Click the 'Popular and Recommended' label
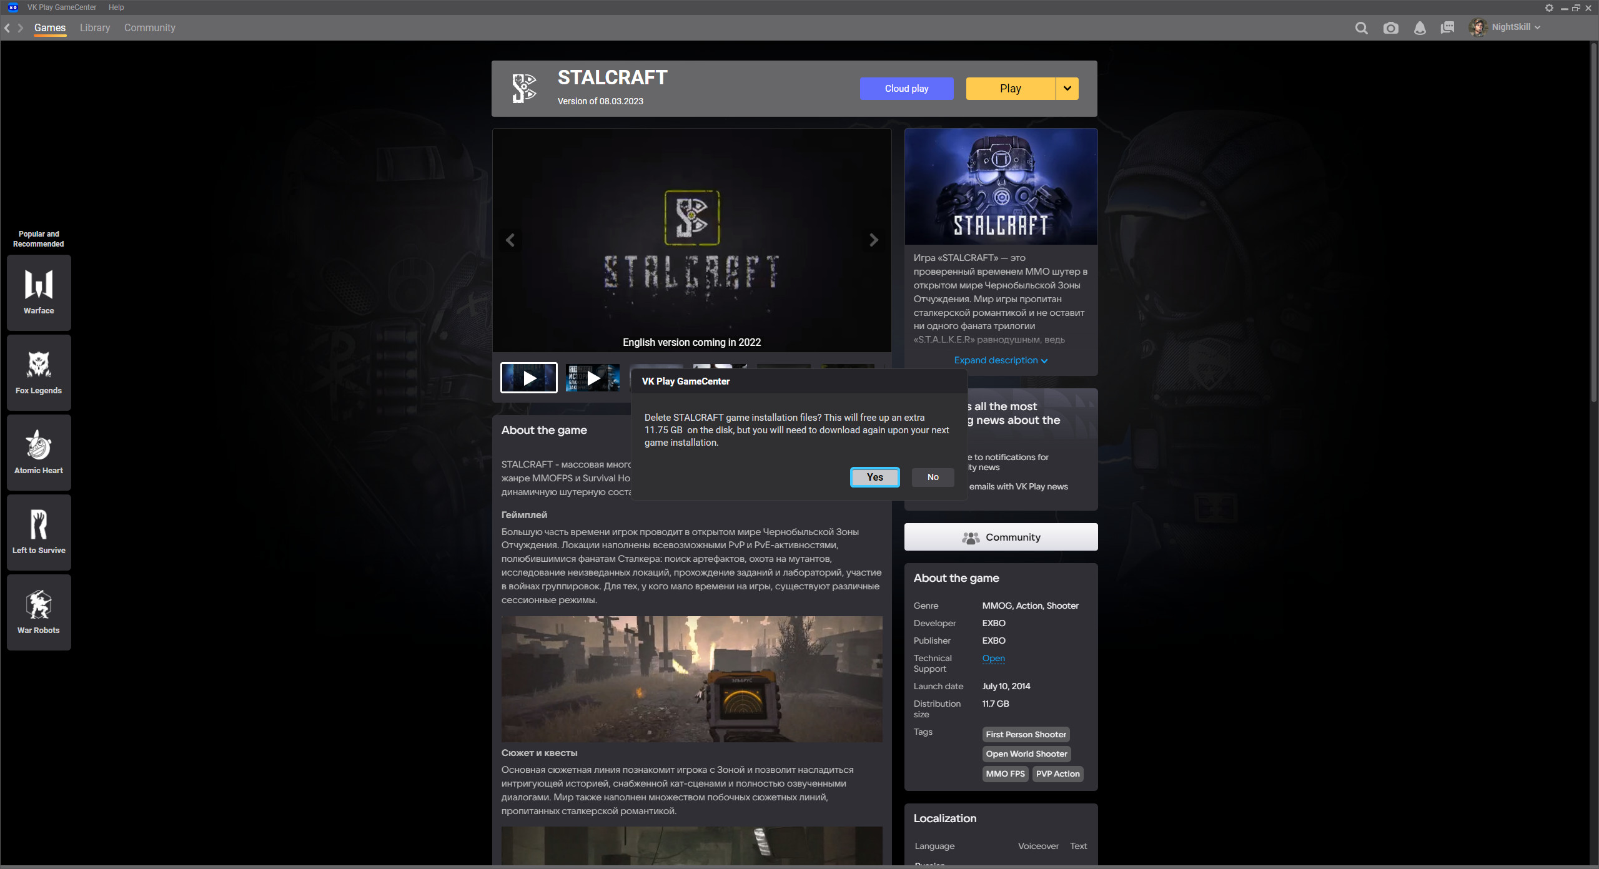The width and height of the screenshot is (1599, 869). coord(39,239)
